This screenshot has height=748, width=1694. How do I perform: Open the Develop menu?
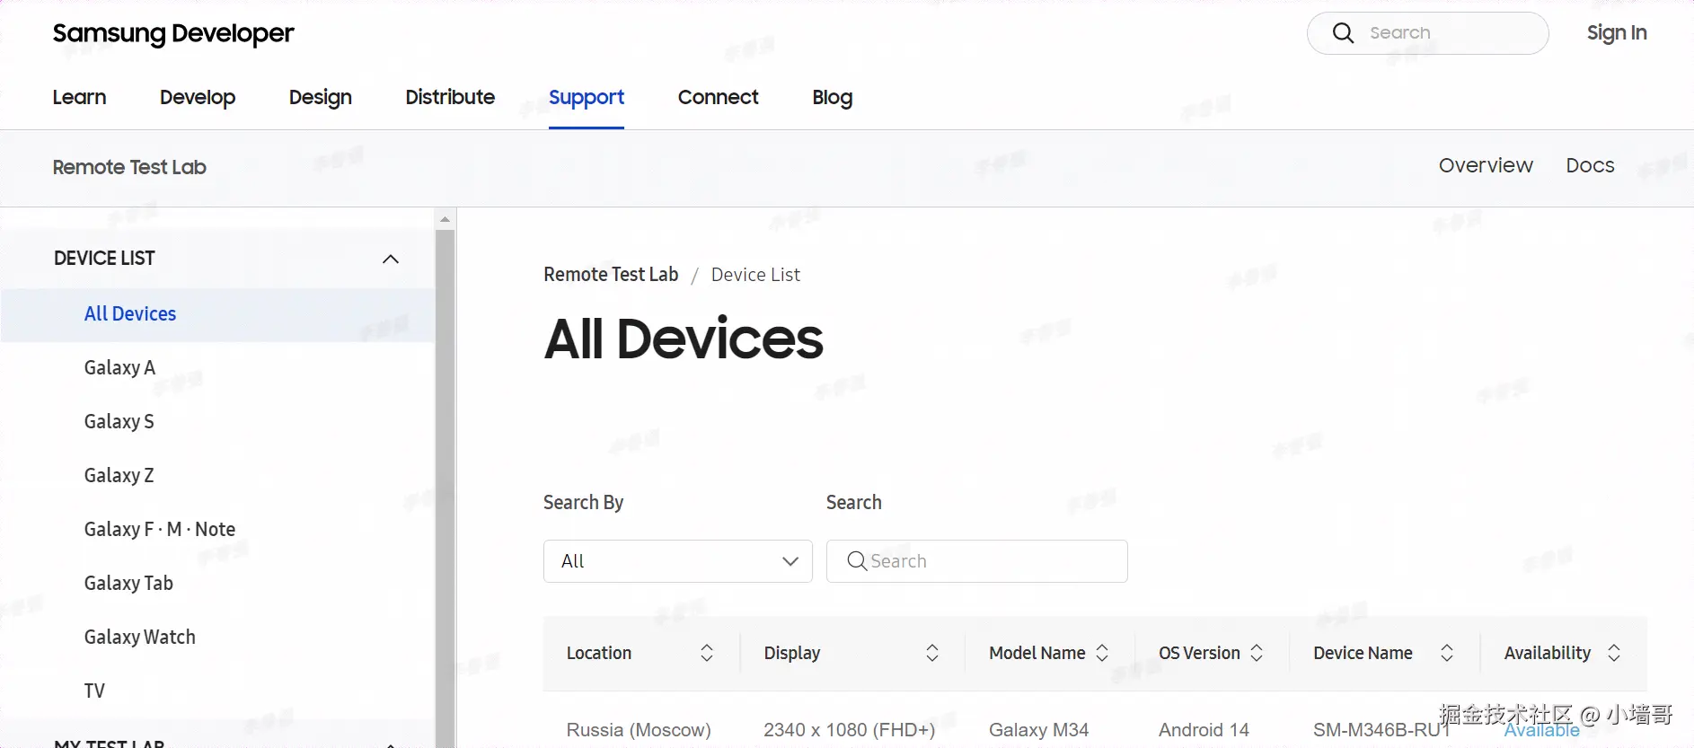click(x=198, y=97)
